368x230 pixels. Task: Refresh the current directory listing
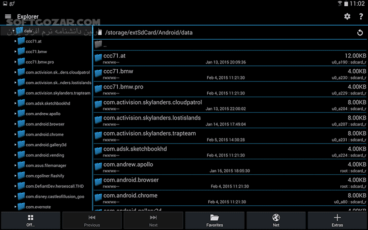point(360,32)
